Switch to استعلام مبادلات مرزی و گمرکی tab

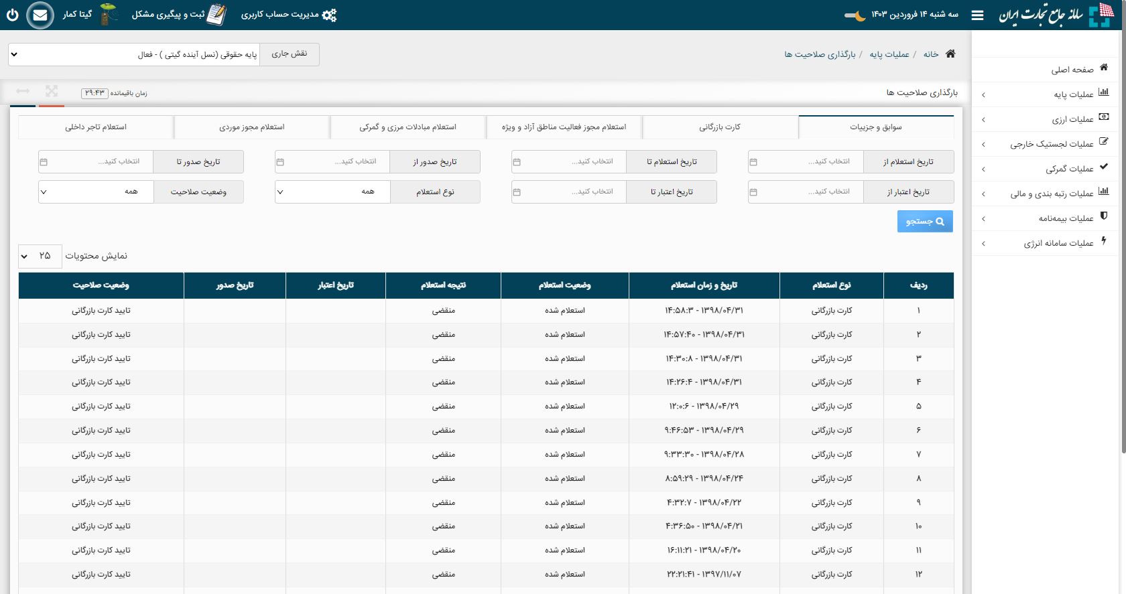(408, 127)
